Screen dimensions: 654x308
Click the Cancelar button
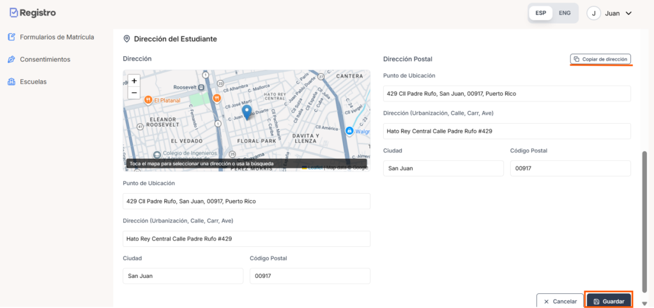[559, 301]
